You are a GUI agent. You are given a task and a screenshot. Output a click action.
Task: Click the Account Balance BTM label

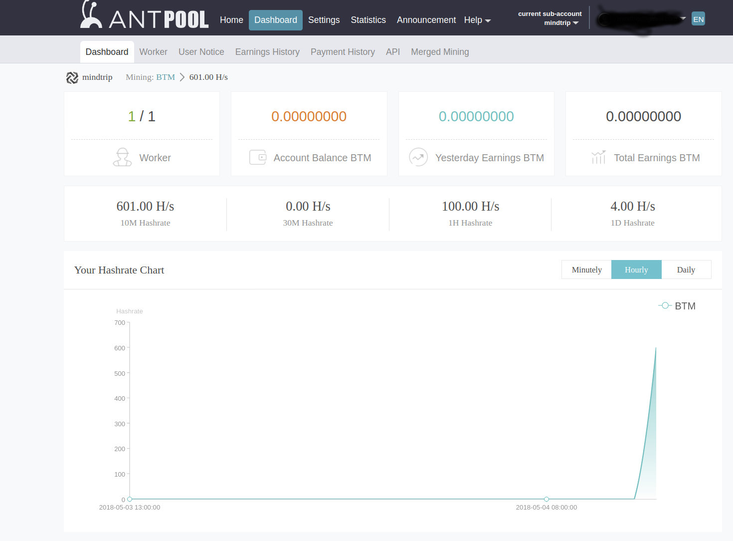(322, 158)
